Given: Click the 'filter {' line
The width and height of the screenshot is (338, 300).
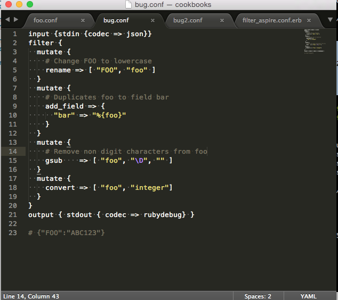Looking at the screenshot, I should (x=45, y=43).
